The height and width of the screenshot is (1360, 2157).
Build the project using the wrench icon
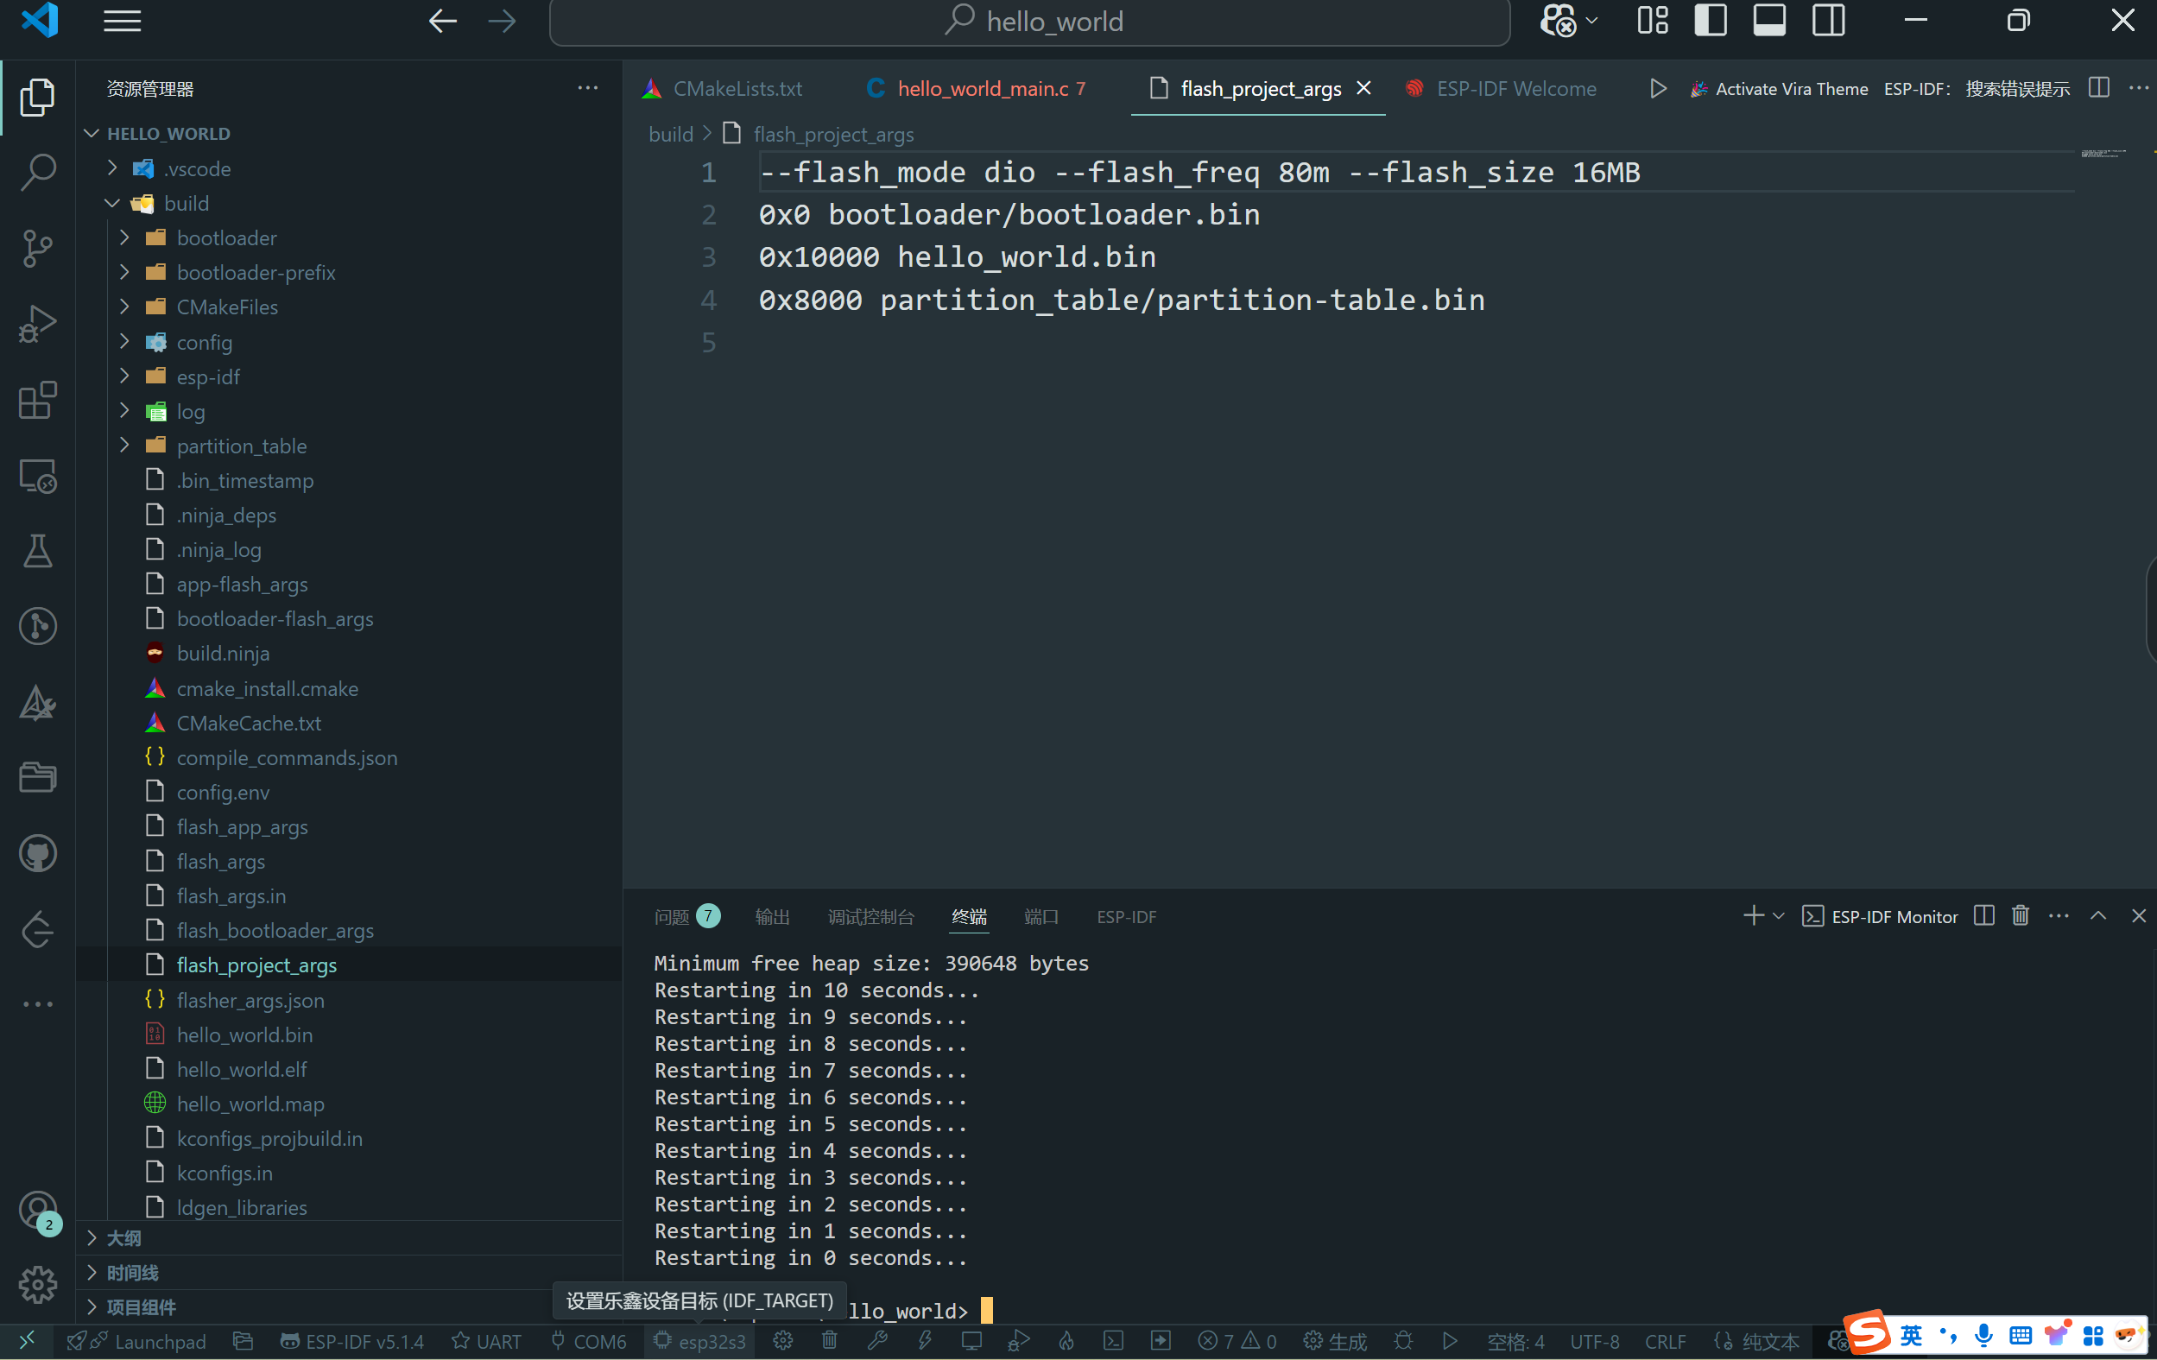pos(877,1341)
